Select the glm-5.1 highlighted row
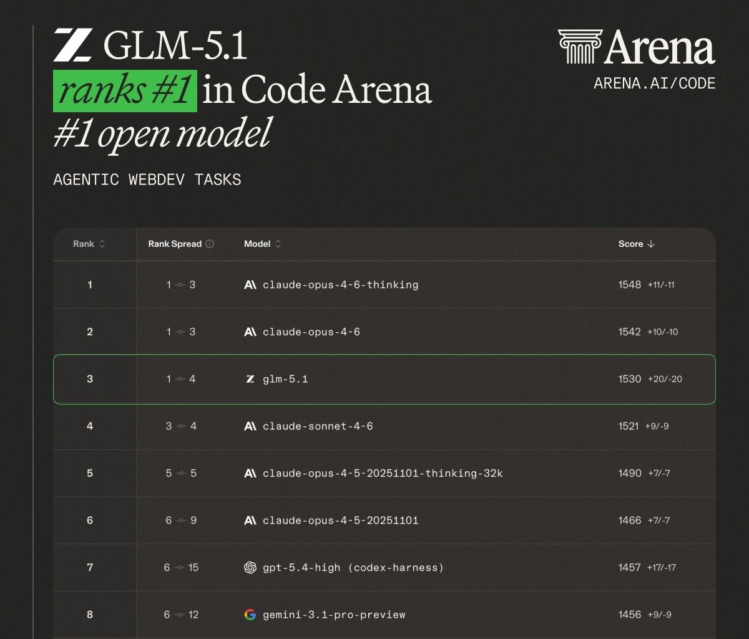This screenshot has width=749, height=639. pos(384,379)
